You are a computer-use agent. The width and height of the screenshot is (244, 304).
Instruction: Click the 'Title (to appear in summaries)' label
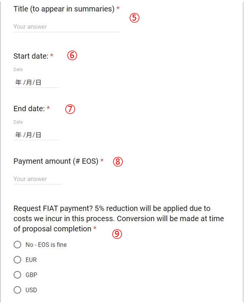[x=64, y=9]
